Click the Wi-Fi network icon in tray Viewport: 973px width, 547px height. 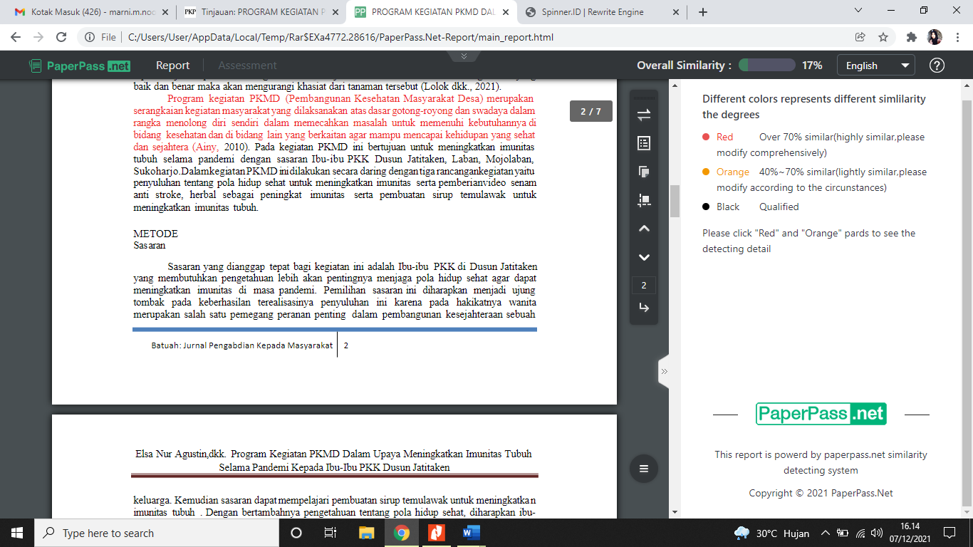click(860, 533)
